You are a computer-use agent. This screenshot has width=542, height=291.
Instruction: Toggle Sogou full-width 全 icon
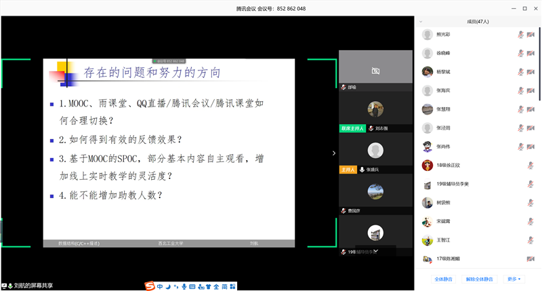click(216, 286)
